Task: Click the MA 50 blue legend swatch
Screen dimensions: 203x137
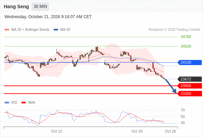Action: 56,30
